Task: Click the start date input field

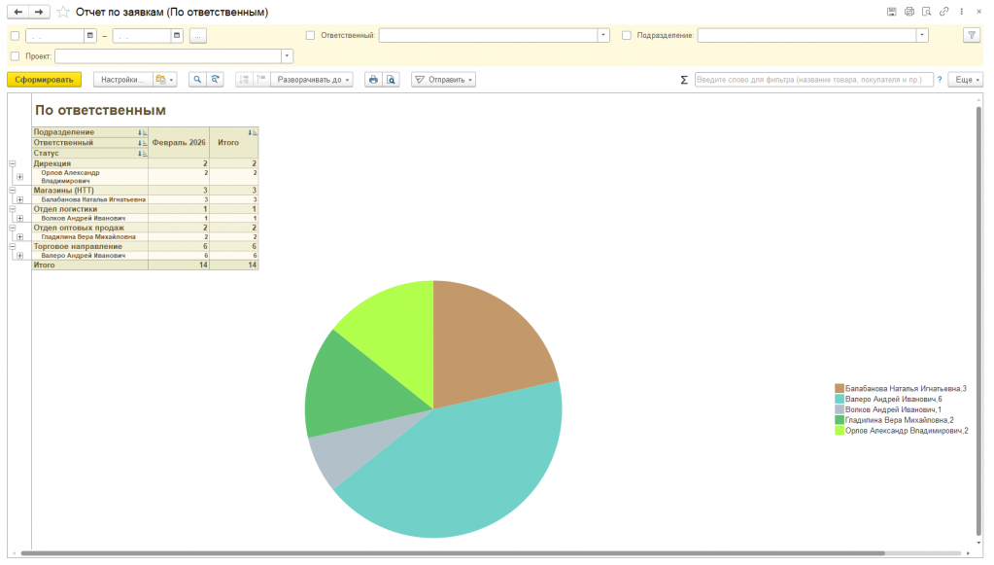Action: [54, 36]
